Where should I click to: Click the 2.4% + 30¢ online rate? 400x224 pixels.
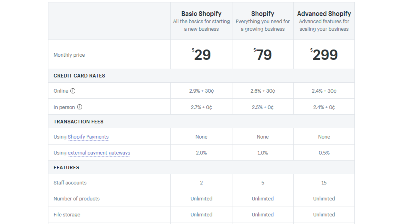324,91
